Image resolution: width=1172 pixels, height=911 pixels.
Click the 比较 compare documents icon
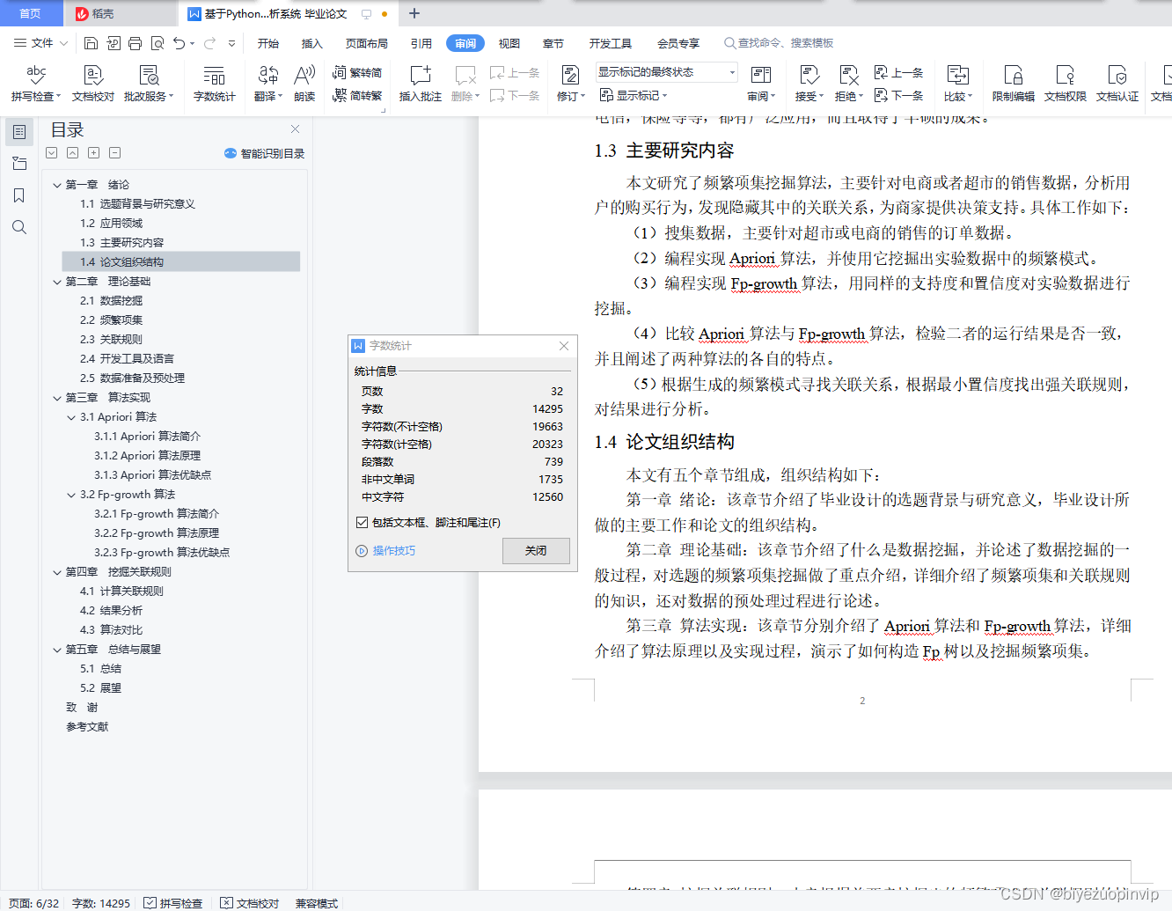pos(957,75)
